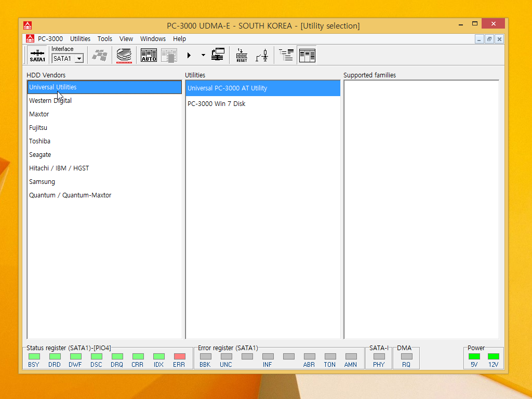
Task: Click the title bar application logo icon
Action: (28, 25)
